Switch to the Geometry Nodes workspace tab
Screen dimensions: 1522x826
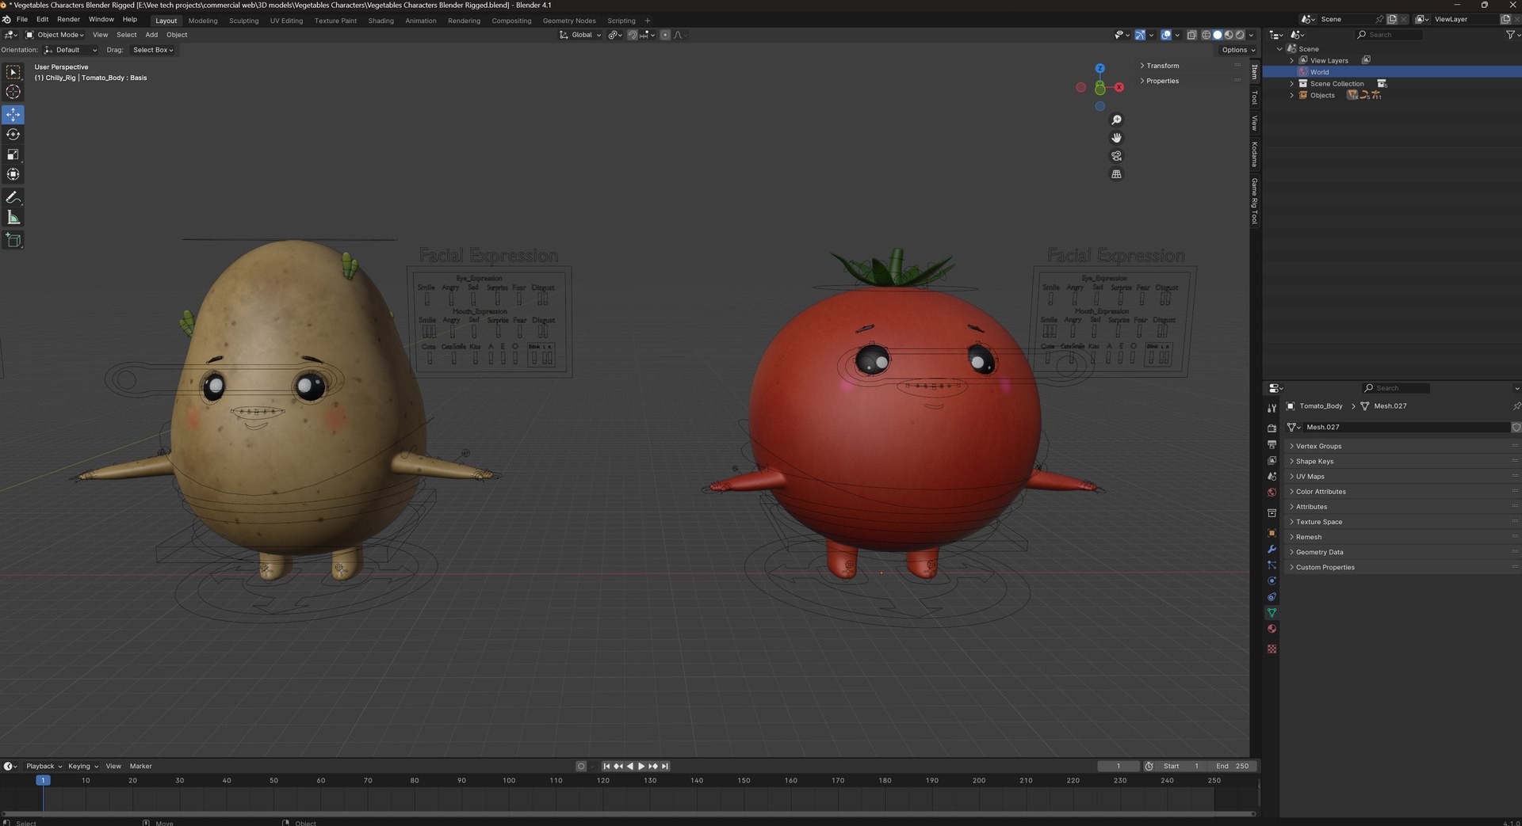coord(569,21)
